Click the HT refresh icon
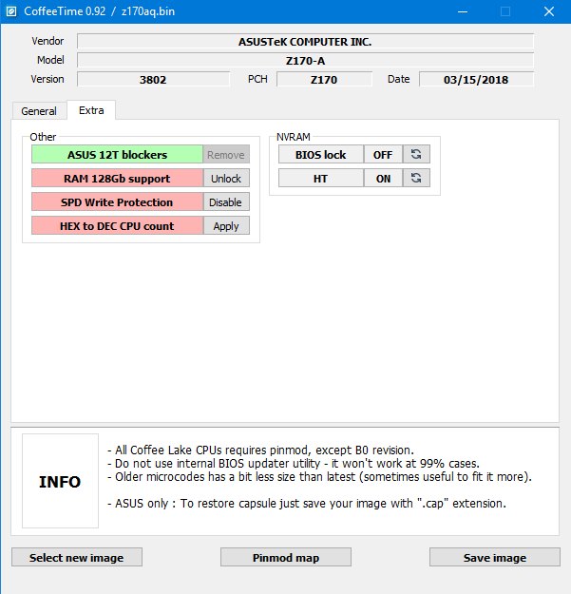Viewport: 571px width, 594px height. point(416,178)
